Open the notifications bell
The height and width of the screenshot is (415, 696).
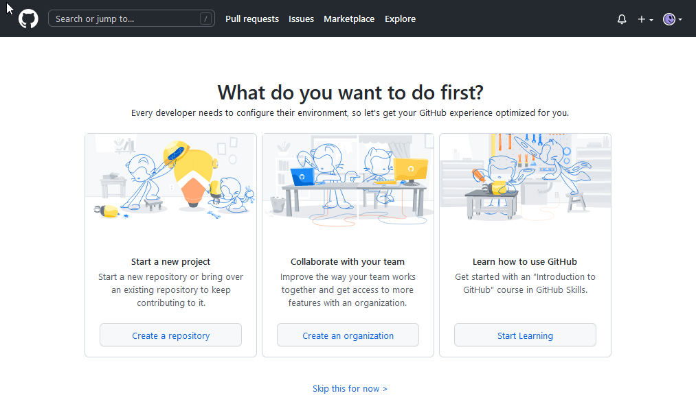pyautogui.click(x=622, y=19)
